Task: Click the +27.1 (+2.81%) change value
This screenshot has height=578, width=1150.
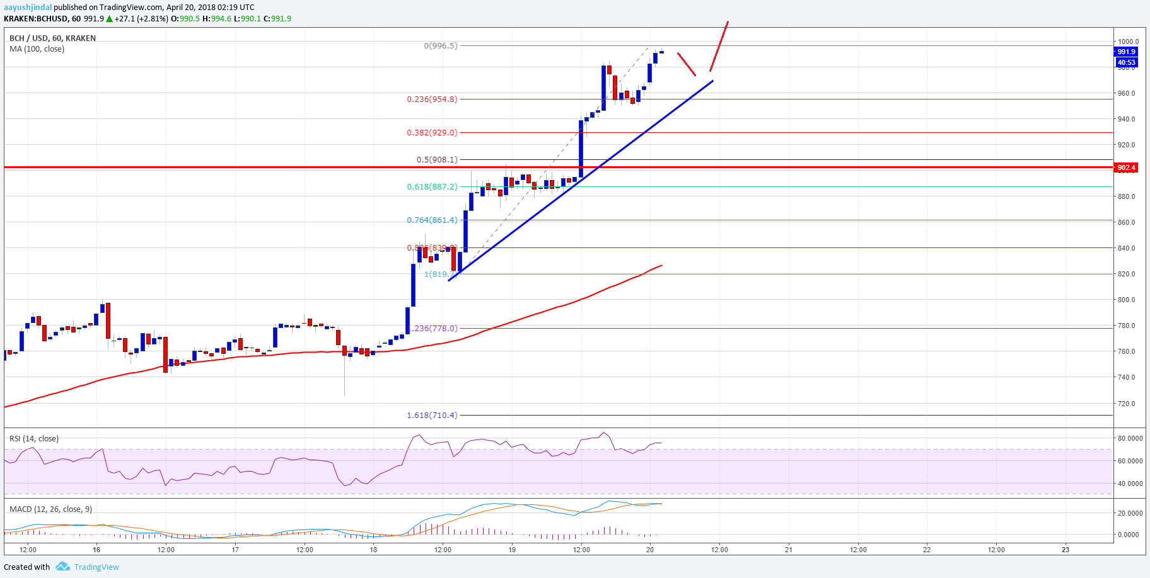Action: pos(141,19)
